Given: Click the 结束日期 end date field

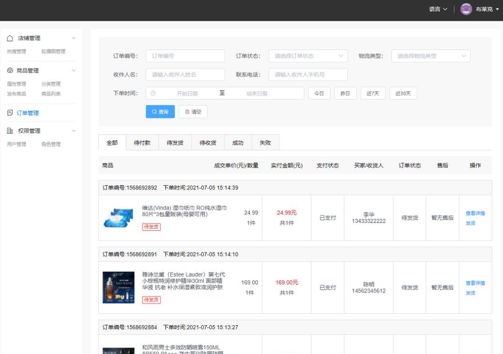Looking at the screenshot, I should [x=257, y=94].
